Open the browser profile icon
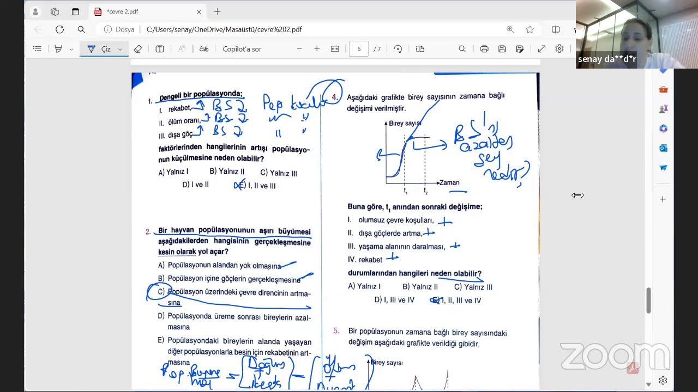The height and width of the screenshot is (392, 698). pos(35,11)
